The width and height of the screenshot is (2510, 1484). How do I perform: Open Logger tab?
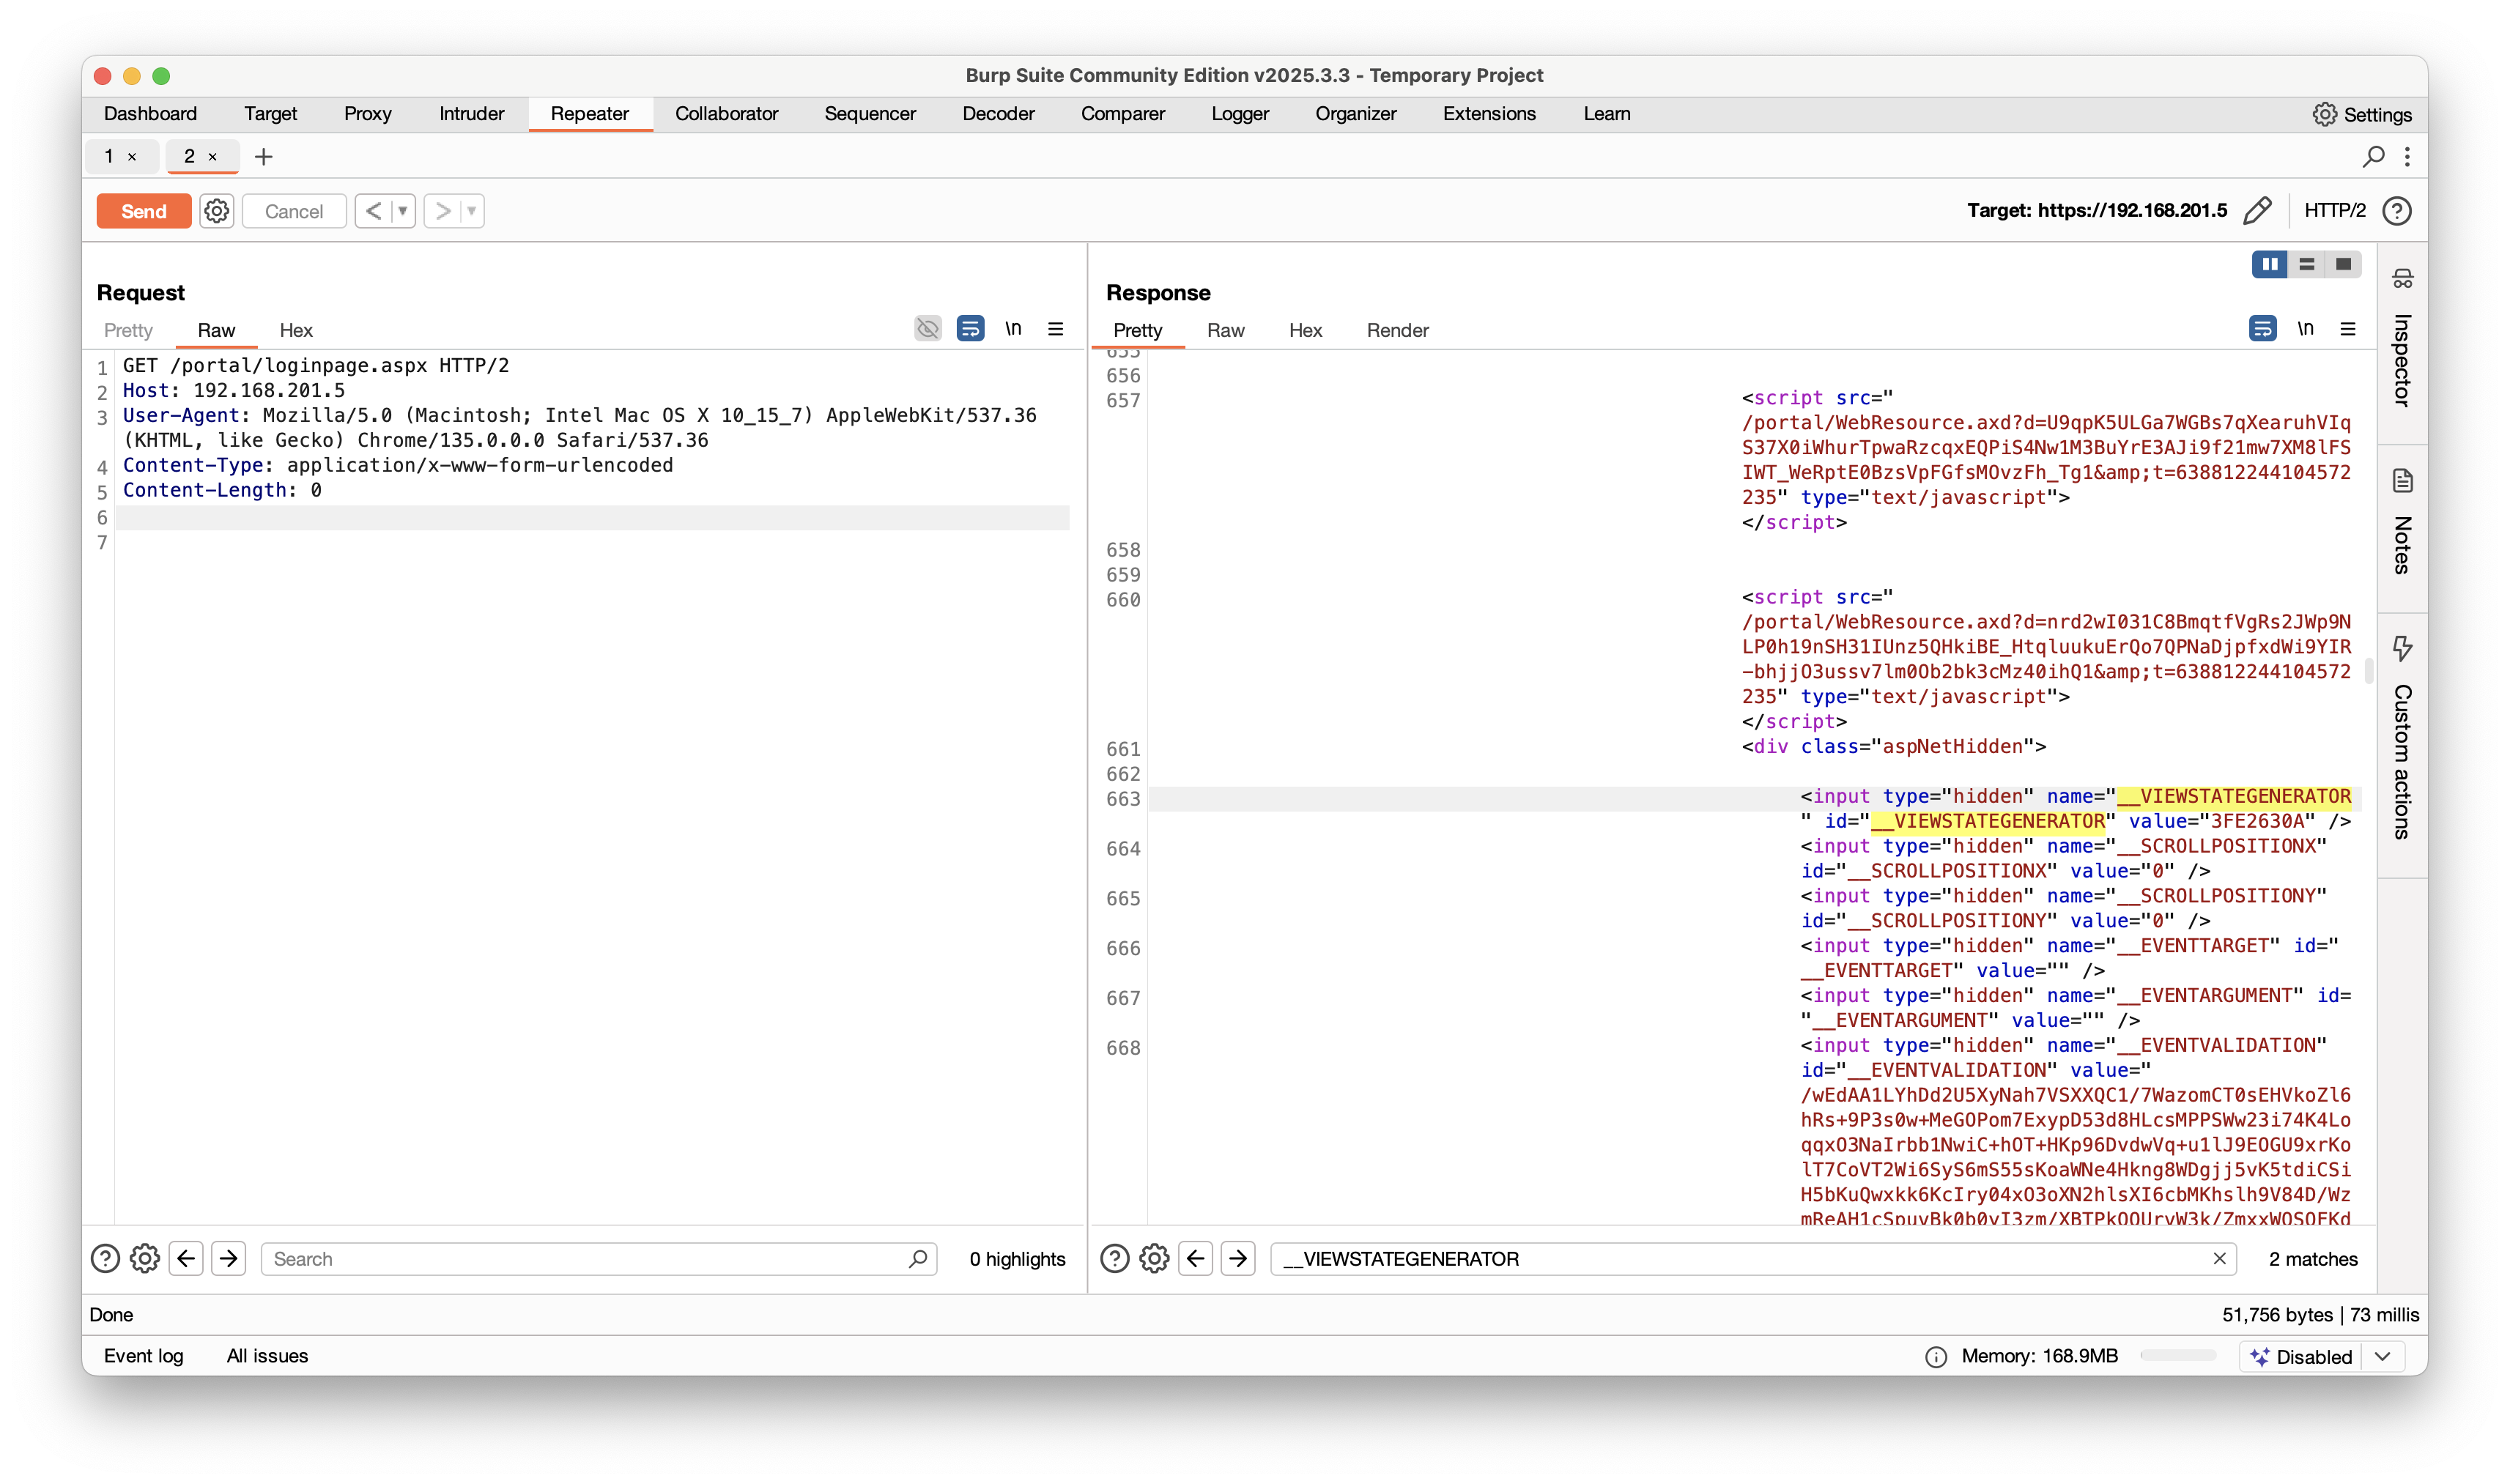pyautogui.click(x=1240, y=114)
